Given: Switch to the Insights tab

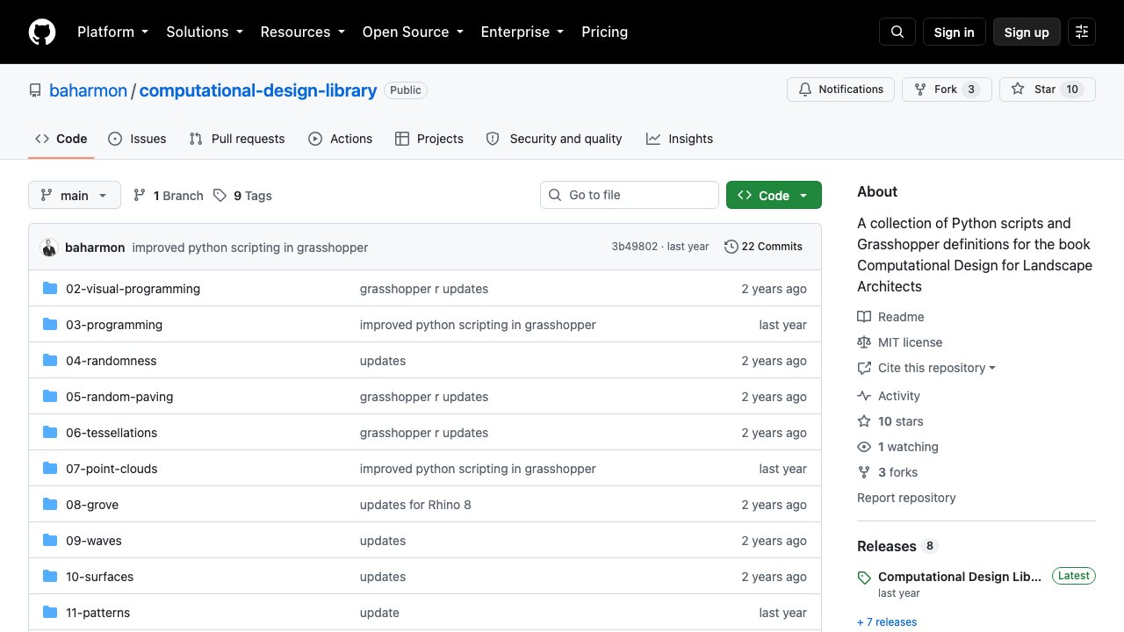Looking at the screenshot, I should pos(680,139).
